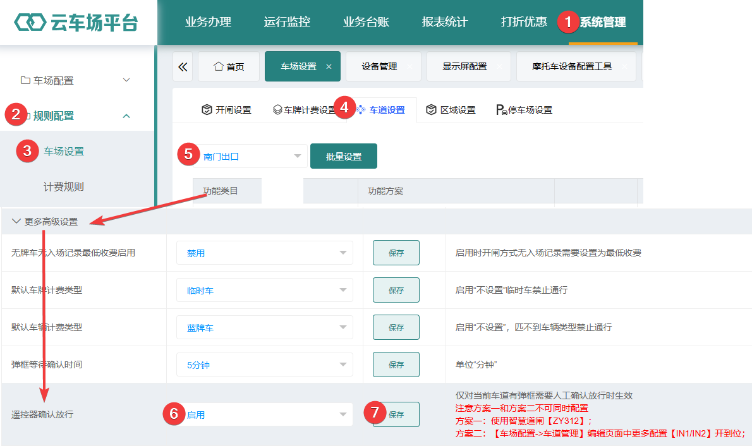This screenshot has width=752, height=446.
Task: Click the 停车场设置 parking icon
Action: tap(501, 110)
